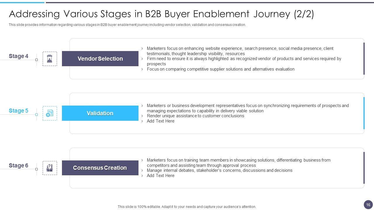Click the "Manage internal debates" bullet text
Image resolution: width=374 pixels, height=210 pixels.
pyautogui.click(x=219, y=170)
